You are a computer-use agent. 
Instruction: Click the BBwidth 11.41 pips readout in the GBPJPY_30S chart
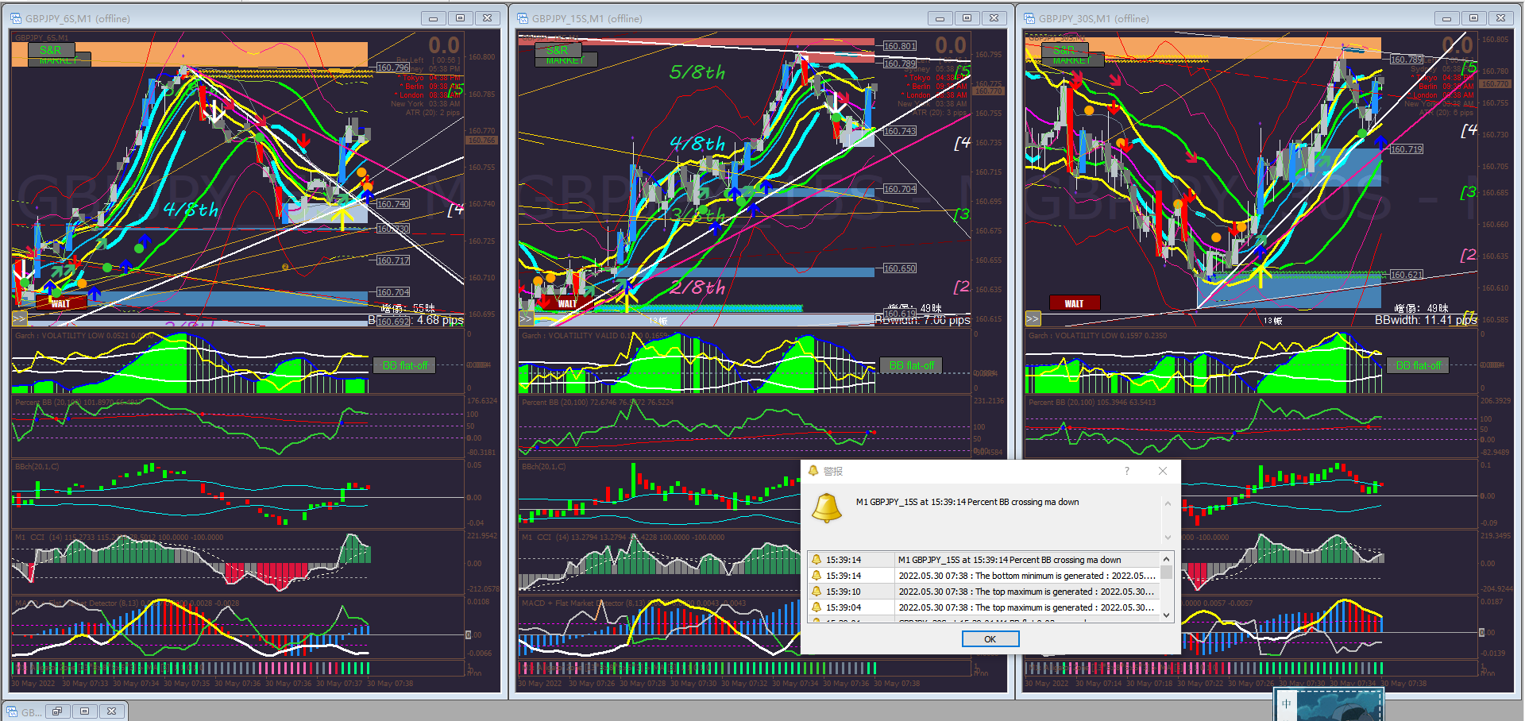[x=1426, y=320]
